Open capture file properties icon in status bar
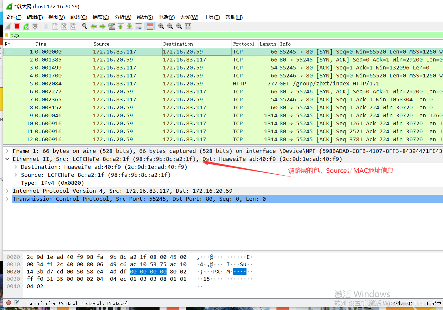 point(17,303)
